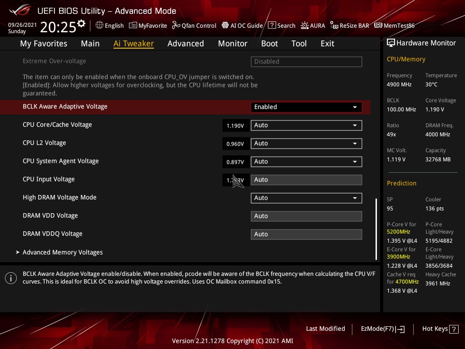Open the Monitor tab
This screenshot has width=465, height=349.
tap(232, 44)
